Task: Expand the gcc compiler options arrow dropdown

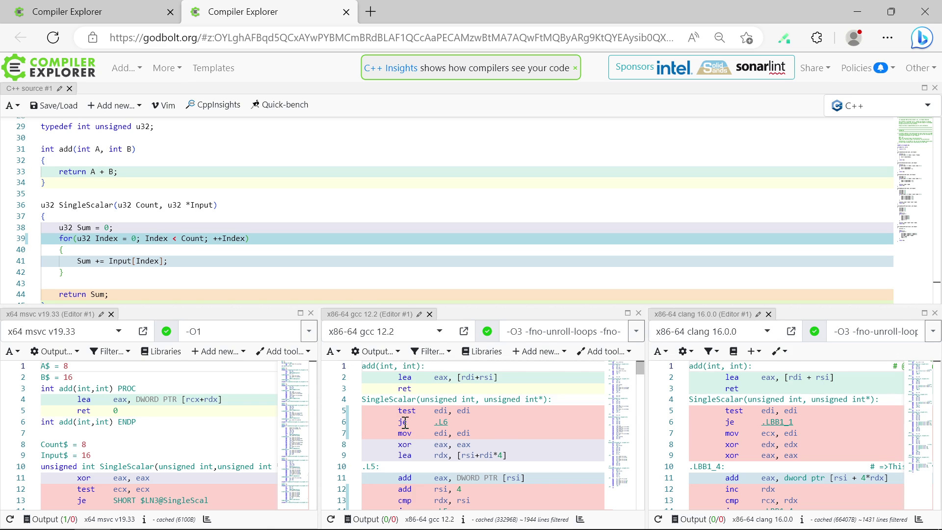Action: 636,331
